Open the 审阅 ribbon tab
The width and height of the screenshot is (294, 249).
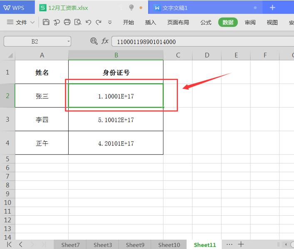tap(250, 22)
